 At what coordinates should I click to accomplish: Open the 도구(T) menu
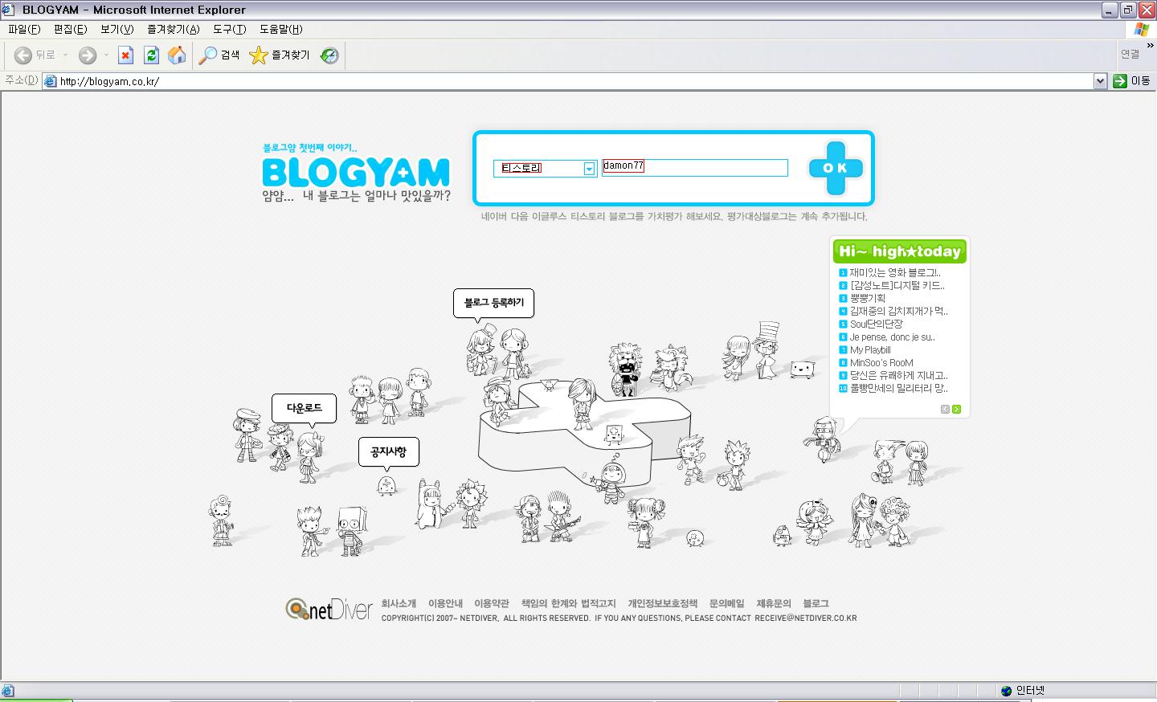pos(229,29)
